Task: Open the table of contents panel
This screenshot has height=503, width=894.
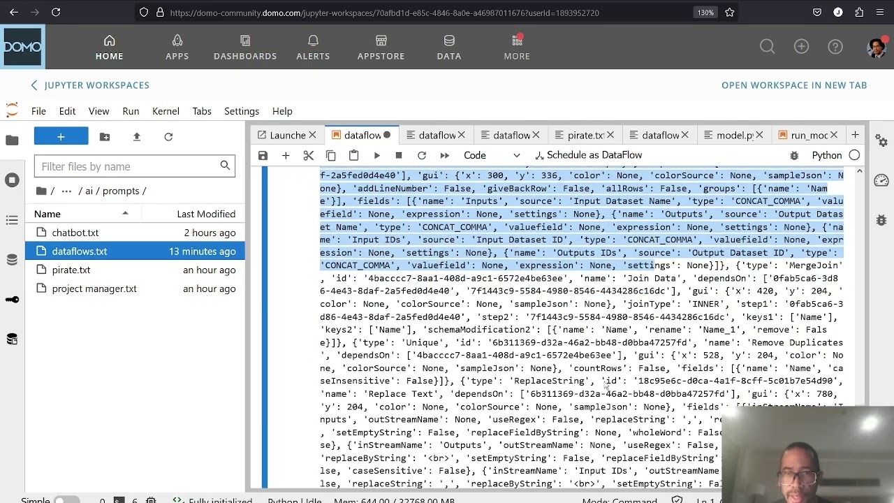Action: pos(12,220)
